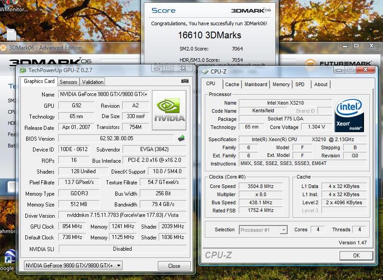
Task: Click the Rated FSB 1752.4 MHz value
Action: (x=260, y=210)
